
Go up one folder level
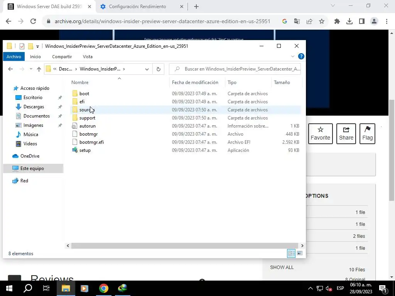pos(39,69)
